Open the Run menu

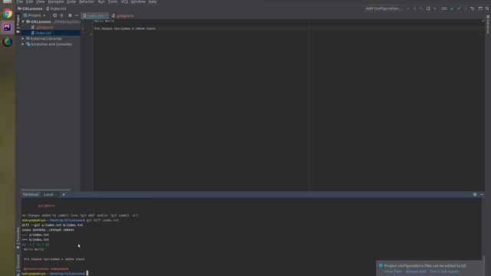(x=101, y=2)
